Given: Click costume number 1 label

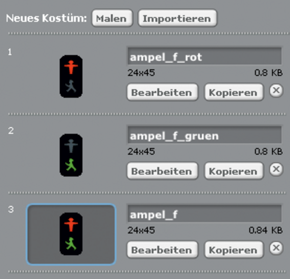Looking at the screenshot, I should coord(10,52).
